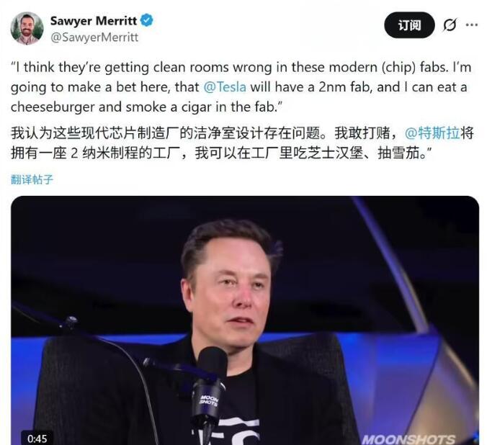
Task: Click Sawyer Merritt's profile avatar
Action: (x=27, y=28)
